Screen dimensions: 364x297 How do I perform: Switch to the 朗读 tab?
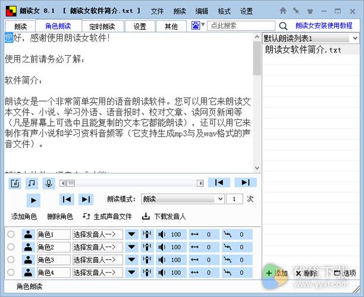click(x=20, y=26)
